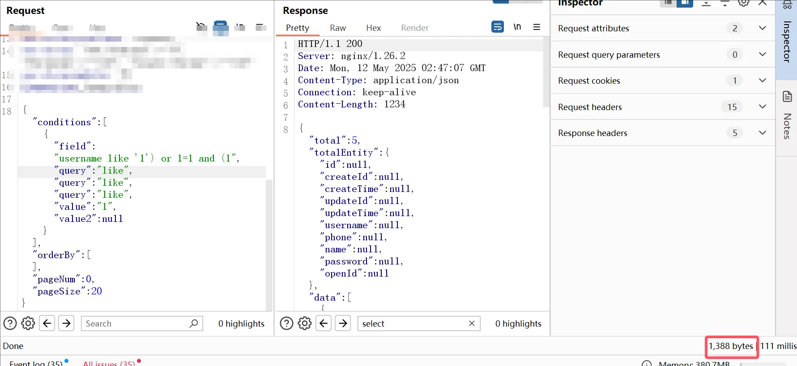Open Event log (35) tab
Screen dimensions: 797x366
(x=36, y=363)
